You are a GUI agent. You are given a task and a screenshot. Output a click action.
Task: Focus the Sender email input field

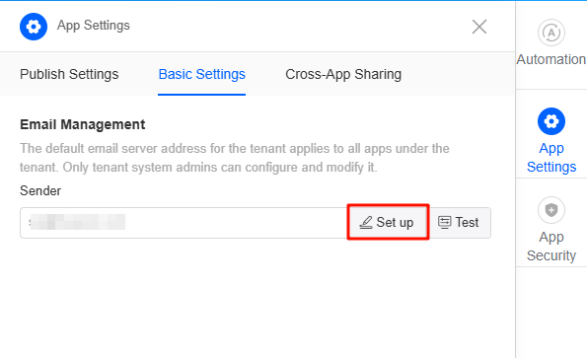pos(183,223)
